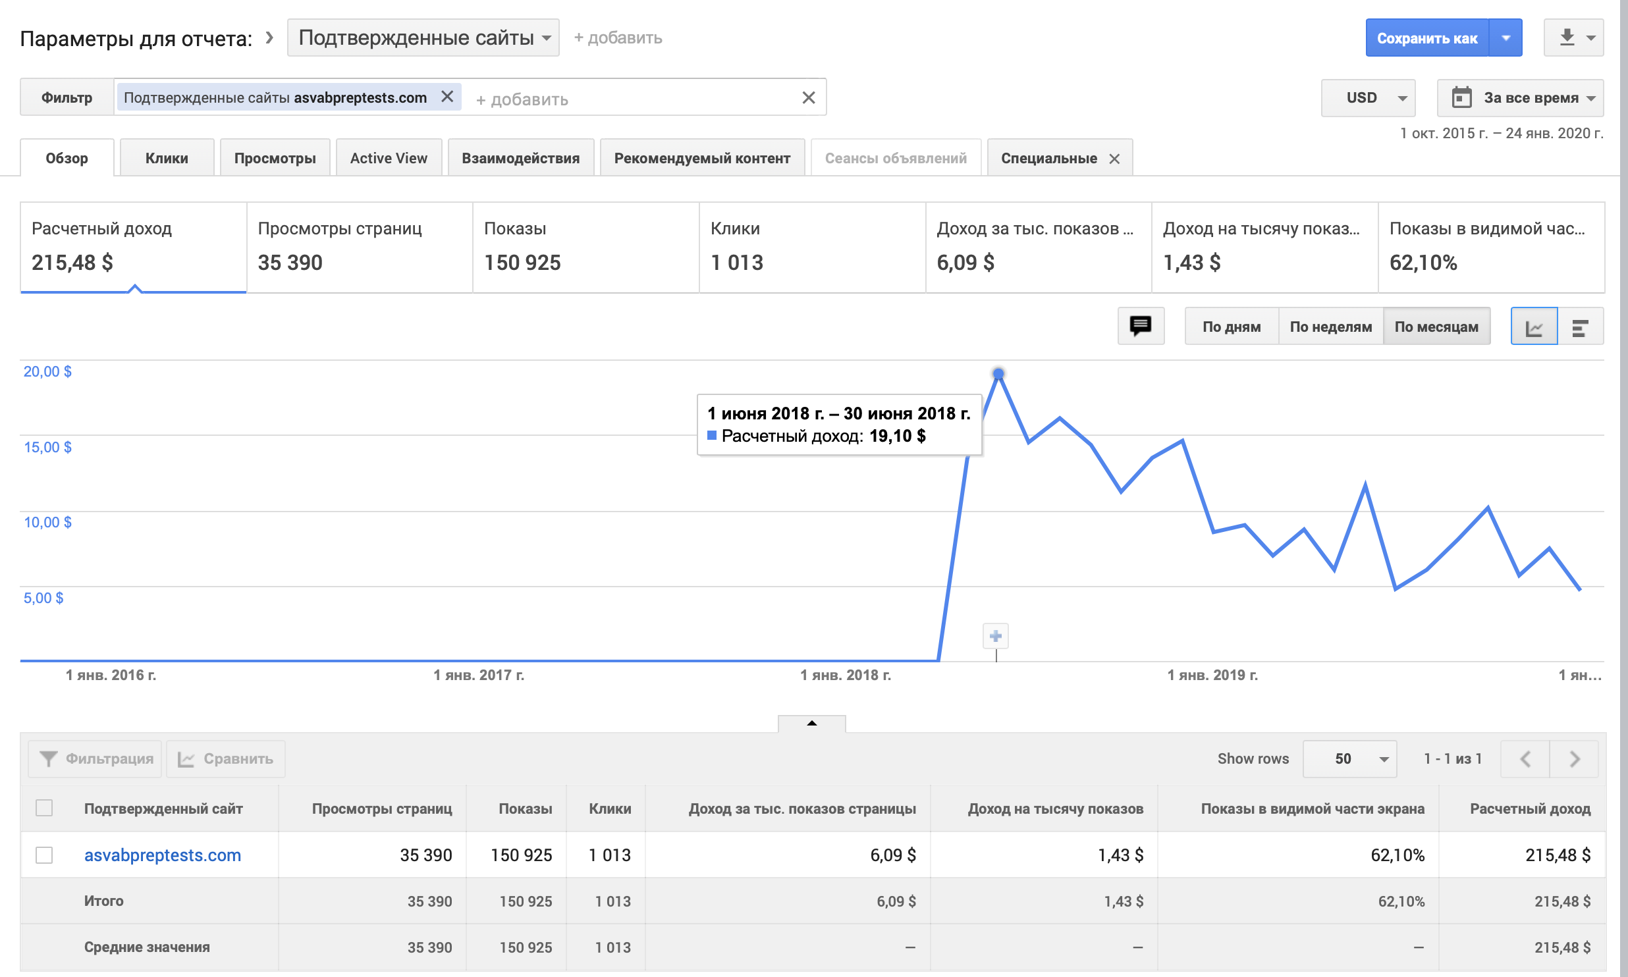Close the Специальные tab
Viewport: 1628px width, 977px height.
point(1114,159)
